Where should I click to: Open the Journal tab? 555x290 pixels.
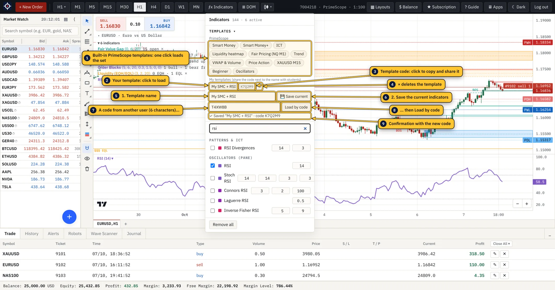[x=134, y=234]
